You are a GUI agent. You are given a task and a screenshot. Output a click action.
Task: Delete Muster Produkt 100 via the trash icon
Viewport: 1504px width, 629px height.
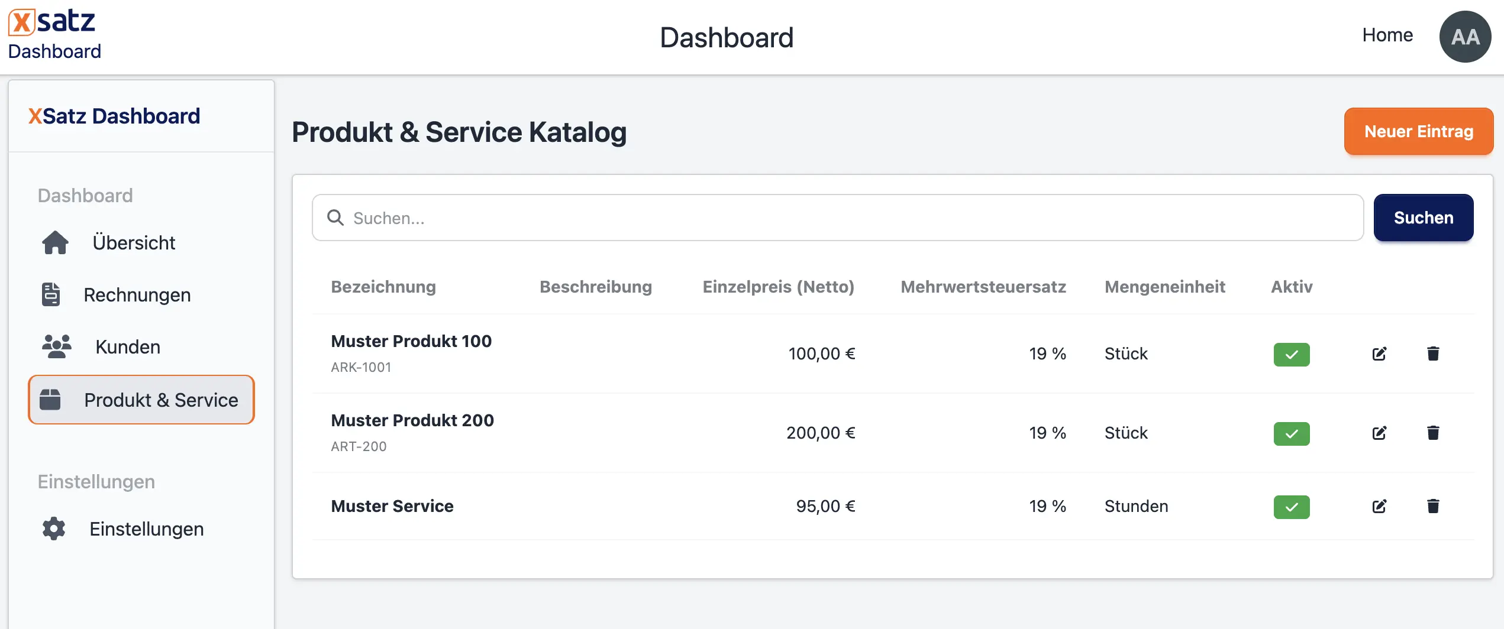pyautogui.click(x=1434, y=354)
